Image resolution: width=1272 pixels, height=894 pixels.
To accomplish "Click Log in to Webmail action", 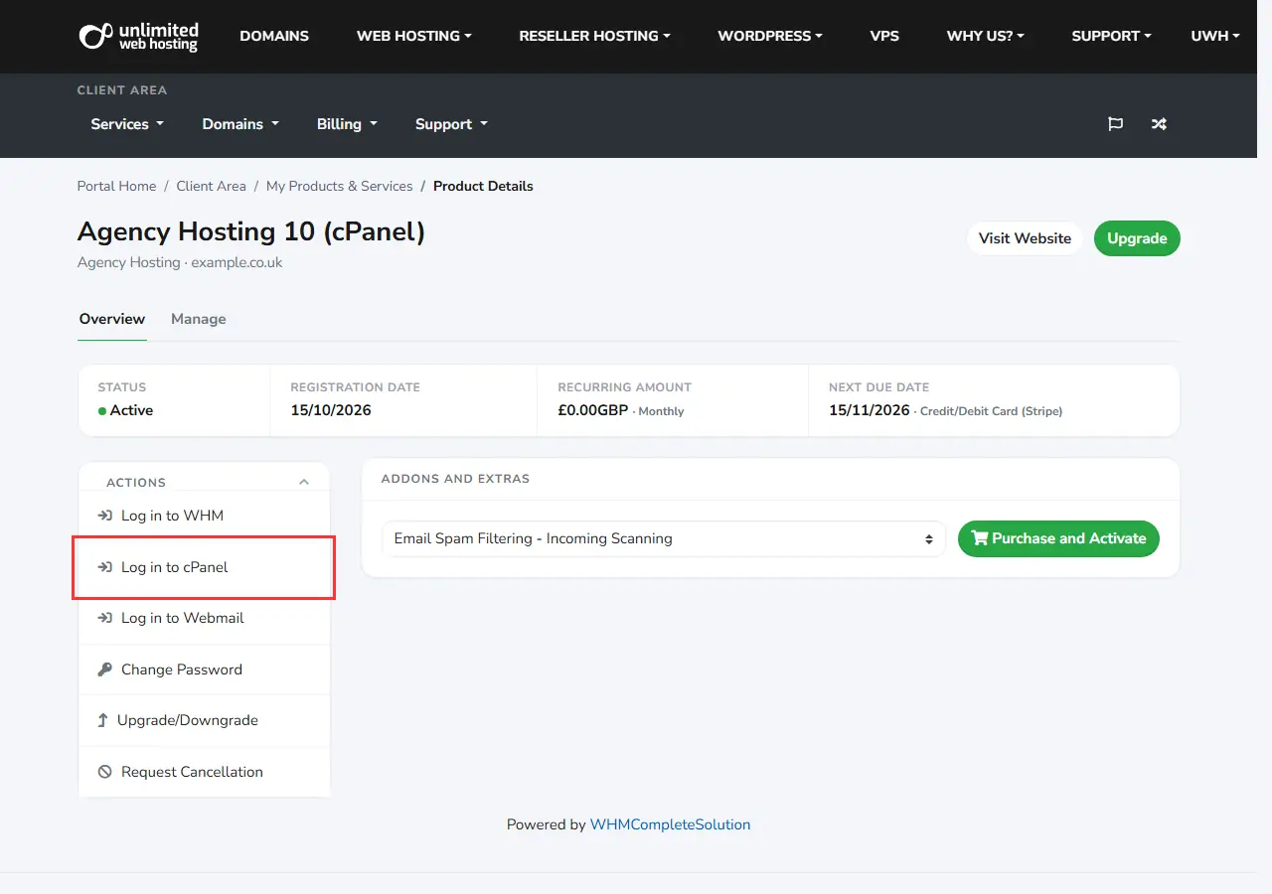I will (x=204, y=618).
